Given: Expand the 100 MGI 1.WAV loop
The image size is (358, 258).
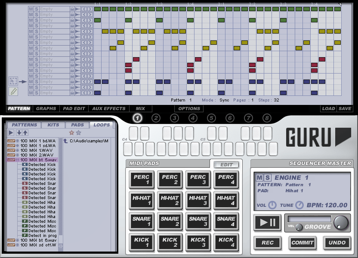Looking at the screenshot, I should click(17, 150).
